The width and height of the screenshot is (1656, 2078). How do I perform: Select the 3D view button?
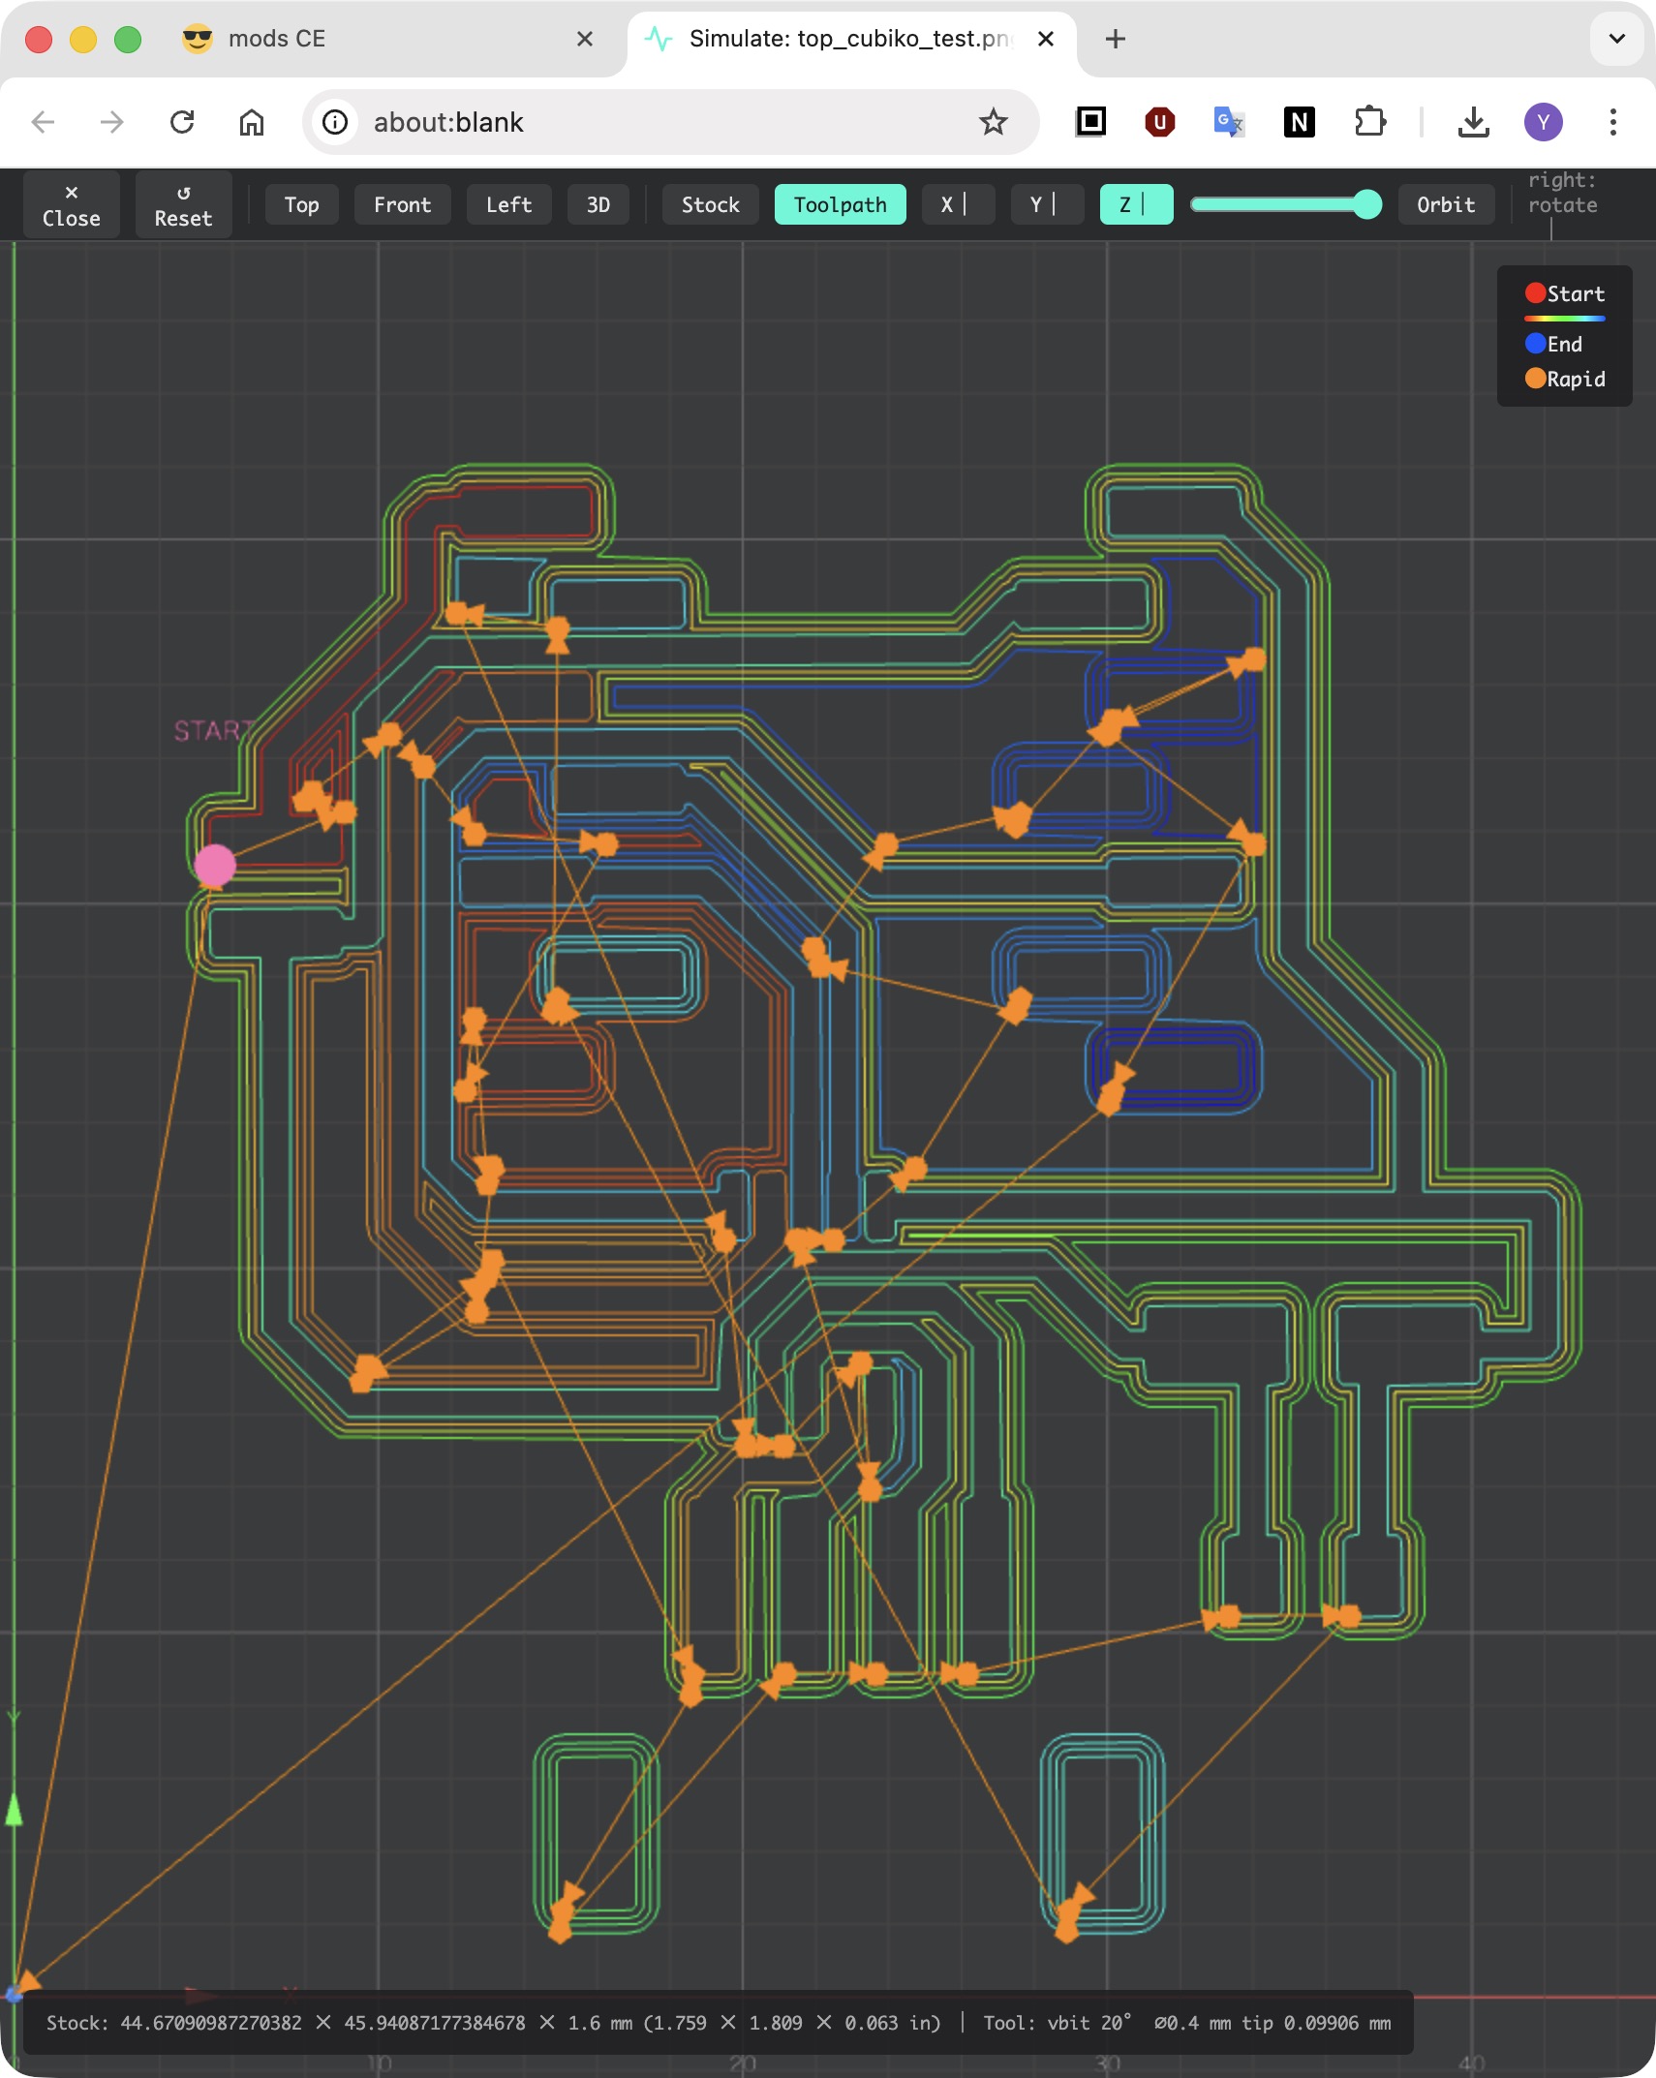[x=598, y=204]
